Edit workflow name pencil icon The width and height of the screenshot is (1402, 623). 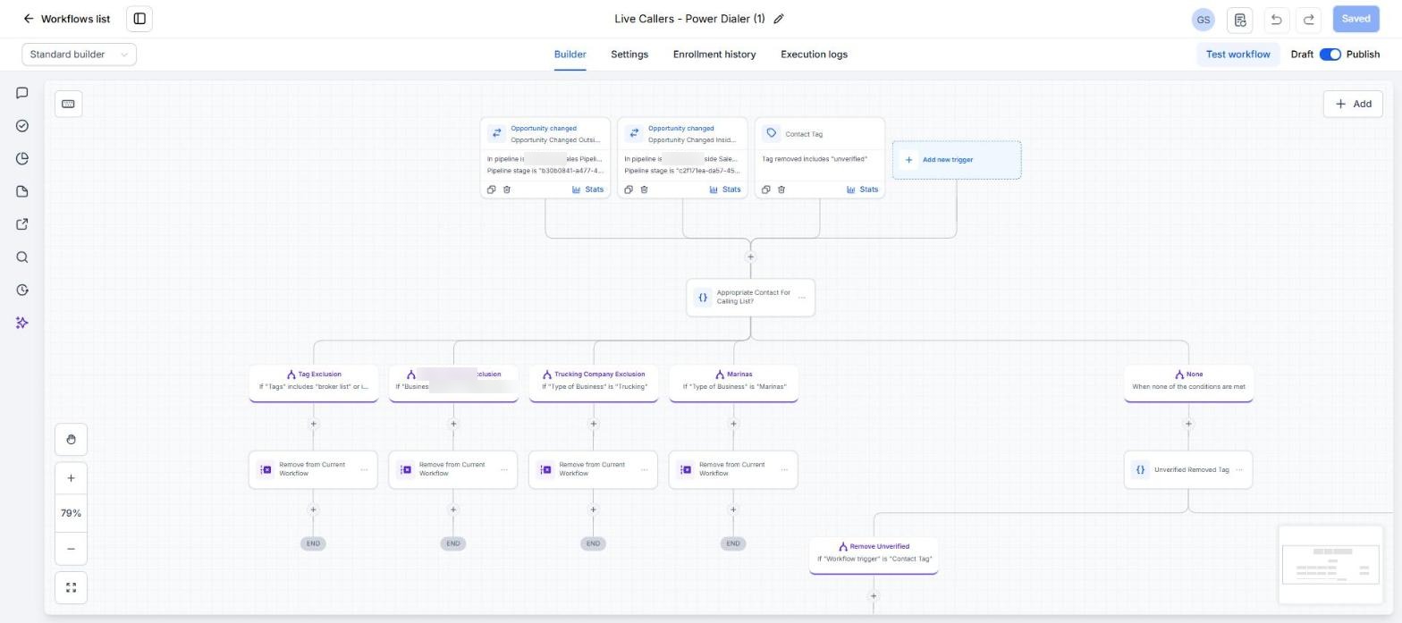point(779,19)
